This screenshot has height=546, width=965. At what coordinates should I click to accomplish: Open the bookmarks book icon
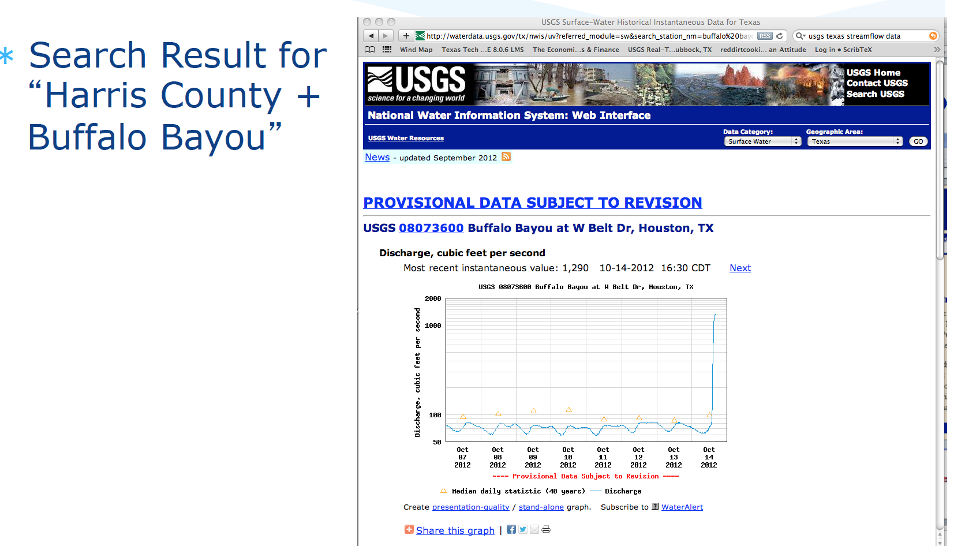click(x=370, y=50)
